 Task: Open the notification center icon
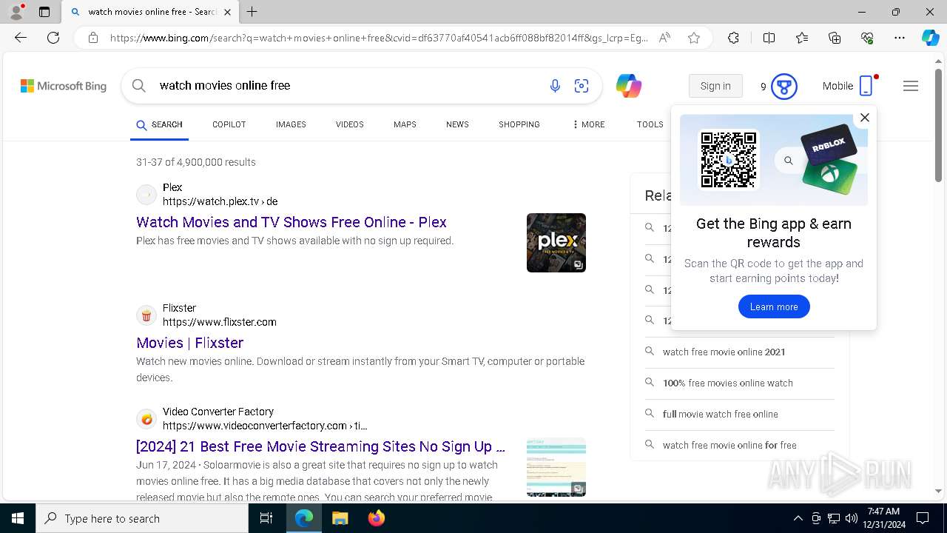click(x=923, y=518)
